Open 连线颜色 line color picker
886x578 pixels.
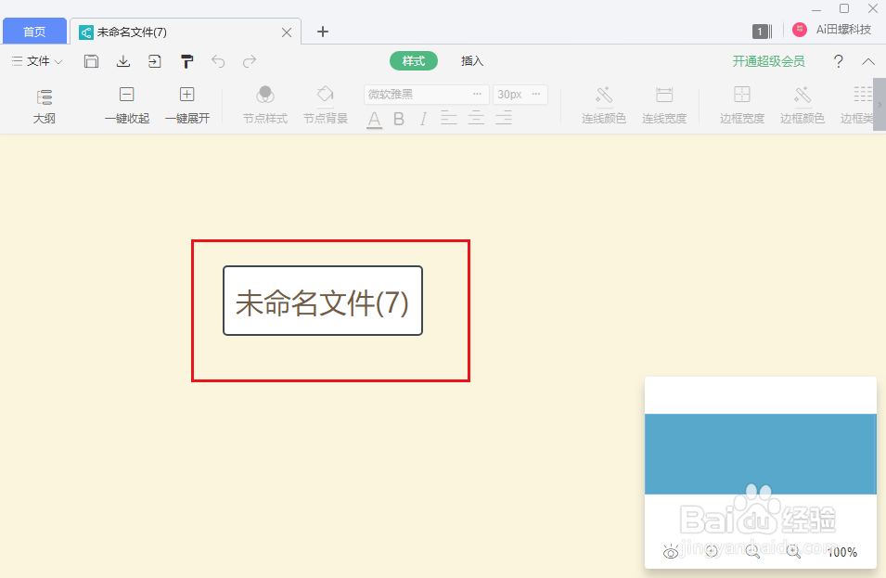click(604, 106)
